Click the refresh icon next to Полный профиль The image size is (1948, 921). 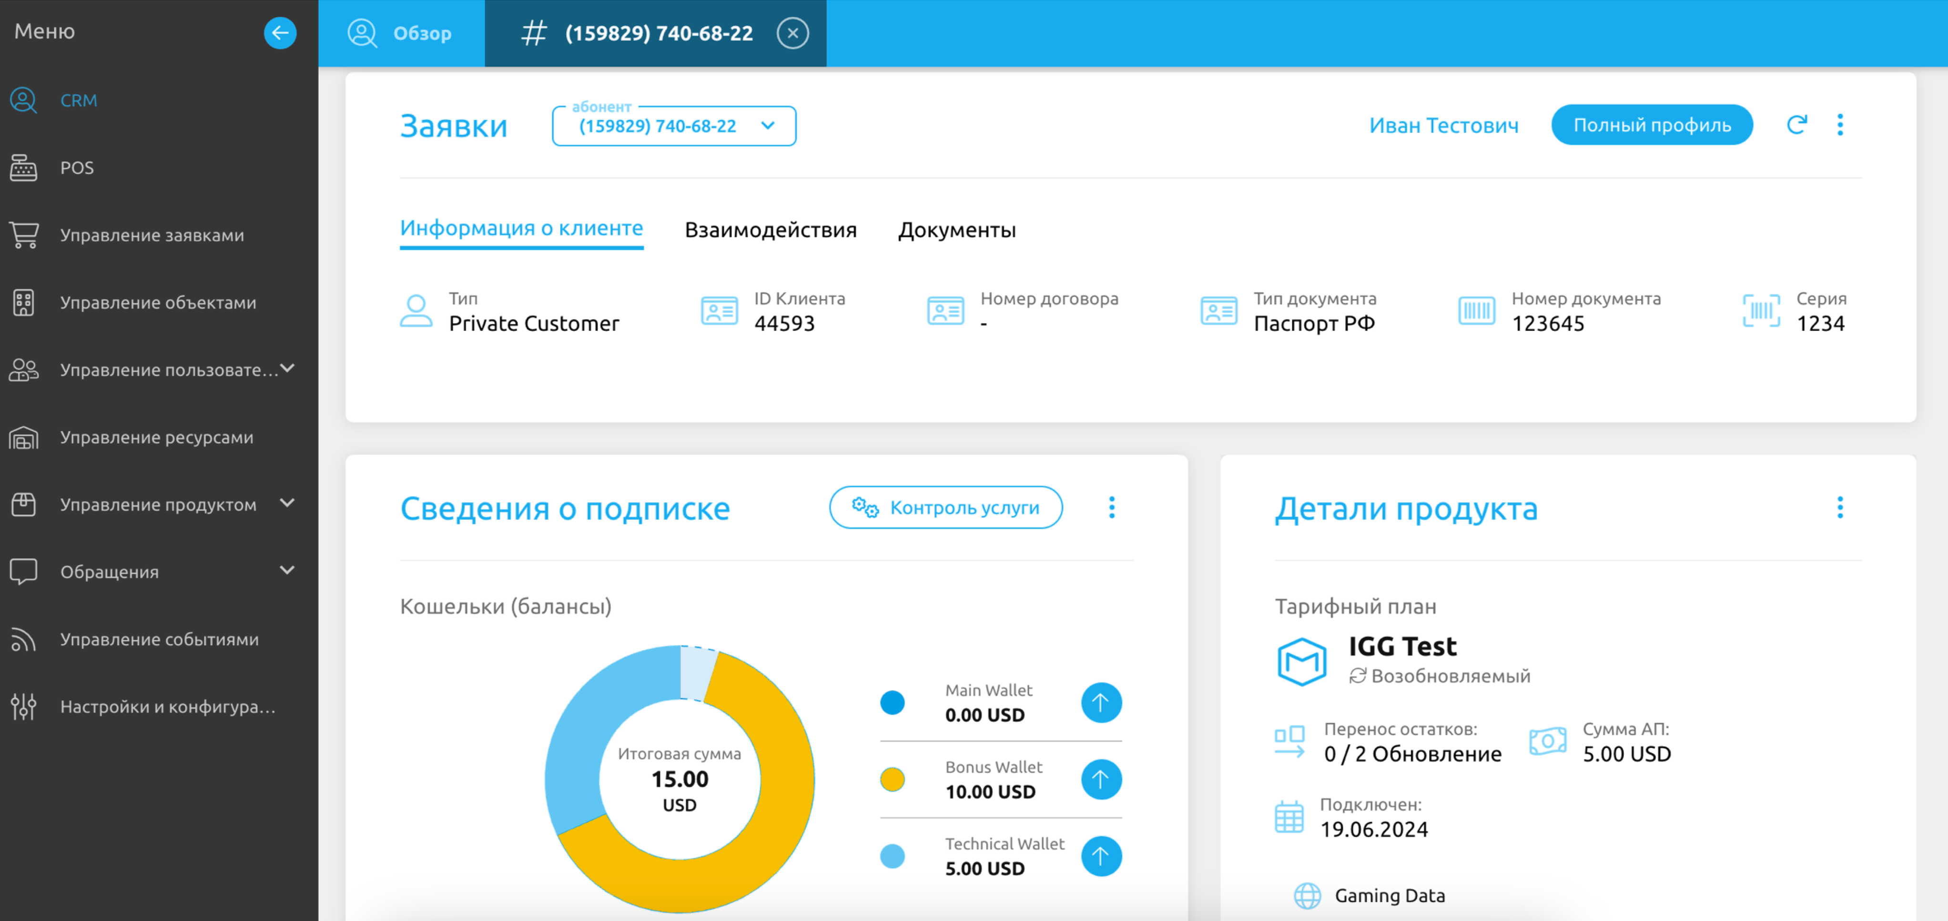point(1797,125)
